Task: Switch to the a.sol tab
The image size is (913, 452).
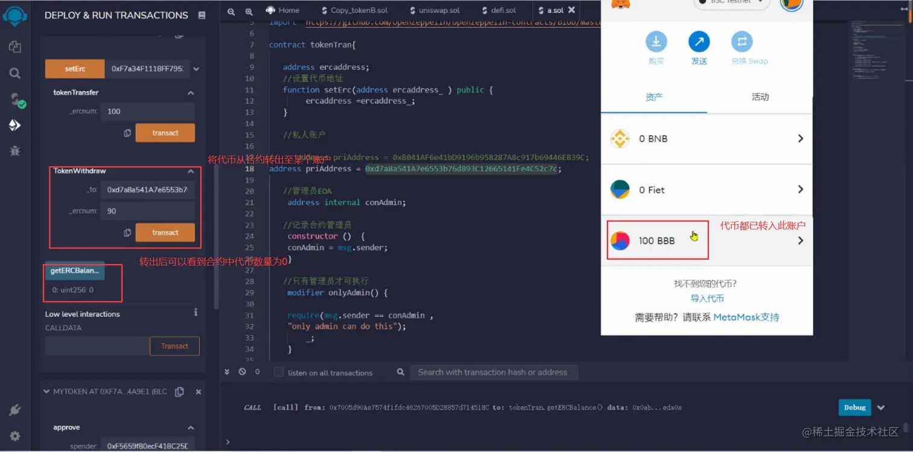Action: pos(550,10)
